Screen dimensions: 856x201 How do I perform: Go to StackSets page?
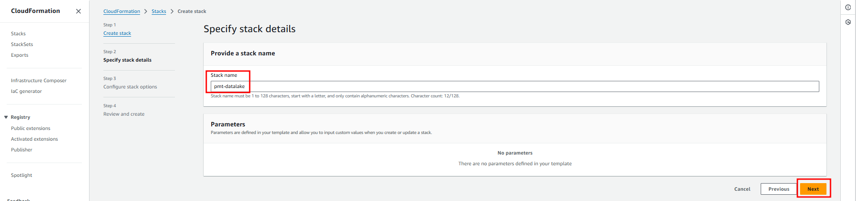point(22,44)
